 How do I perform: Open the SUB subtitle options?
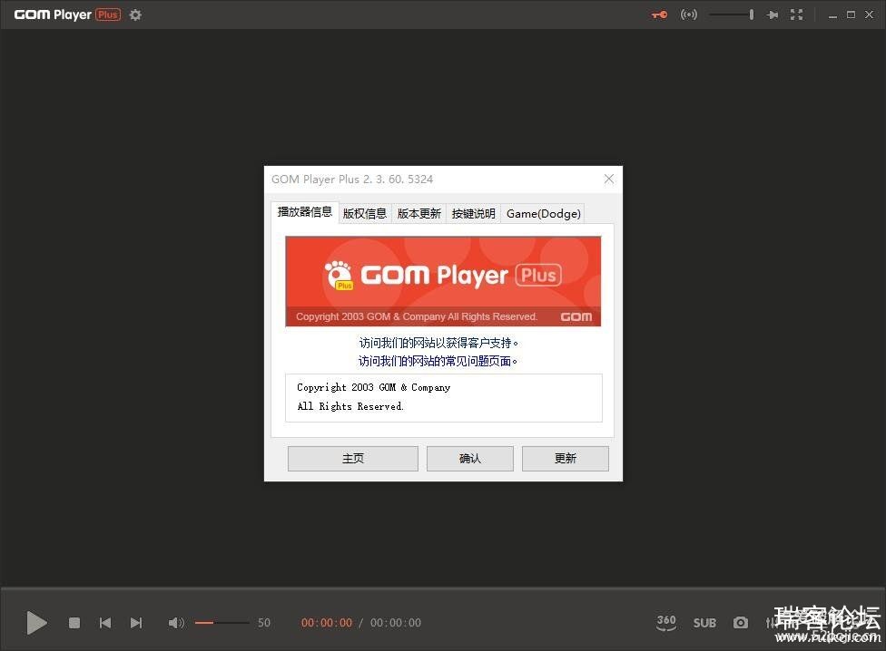click(704, 623)
